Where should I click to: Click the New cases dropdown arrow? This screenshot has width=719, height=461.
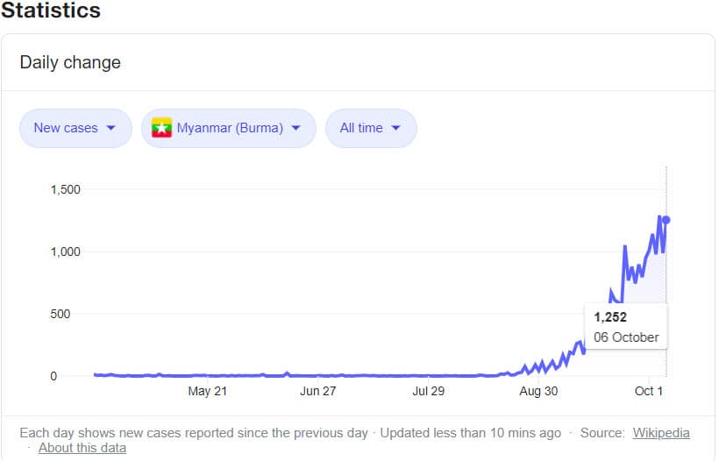point(110,128)
